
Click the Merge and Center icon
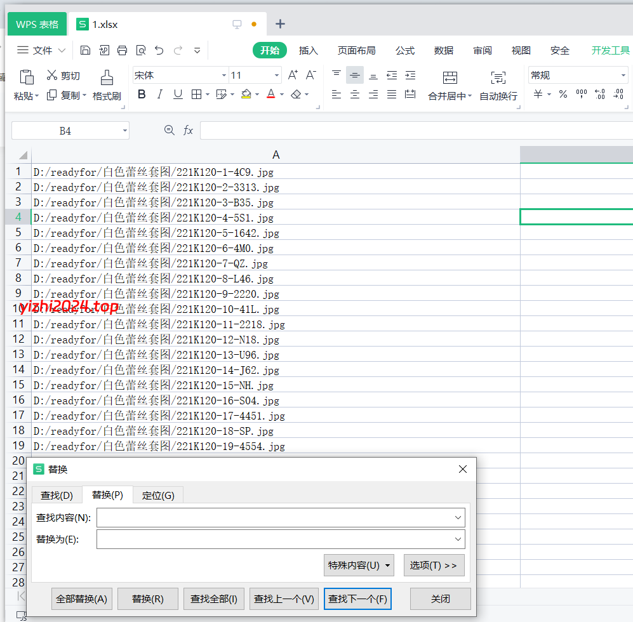coord(450,77)
